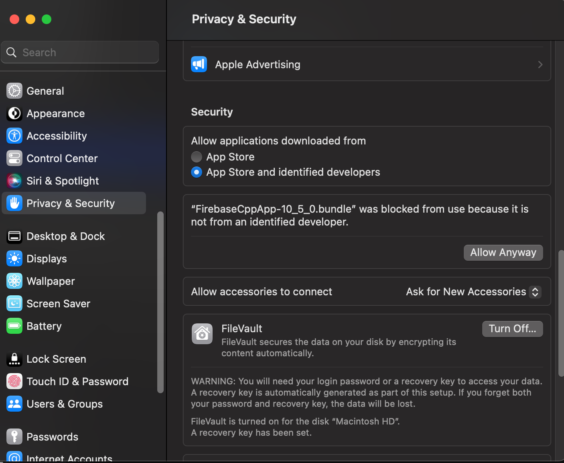Image resolution: width=564 pixels, height=463 pixels.
Task: Click the sidebar scrollbar
Action: (x=160, y=303)
